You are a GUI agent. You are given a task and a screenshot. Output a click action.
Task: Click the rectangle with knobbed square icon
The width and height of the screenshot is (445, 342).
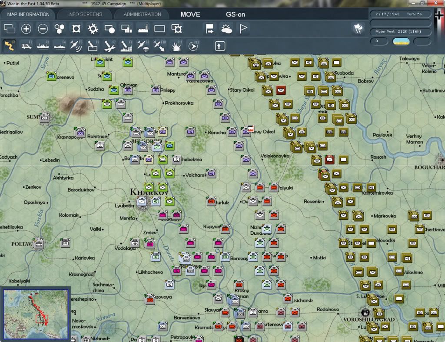click(176, 29)
